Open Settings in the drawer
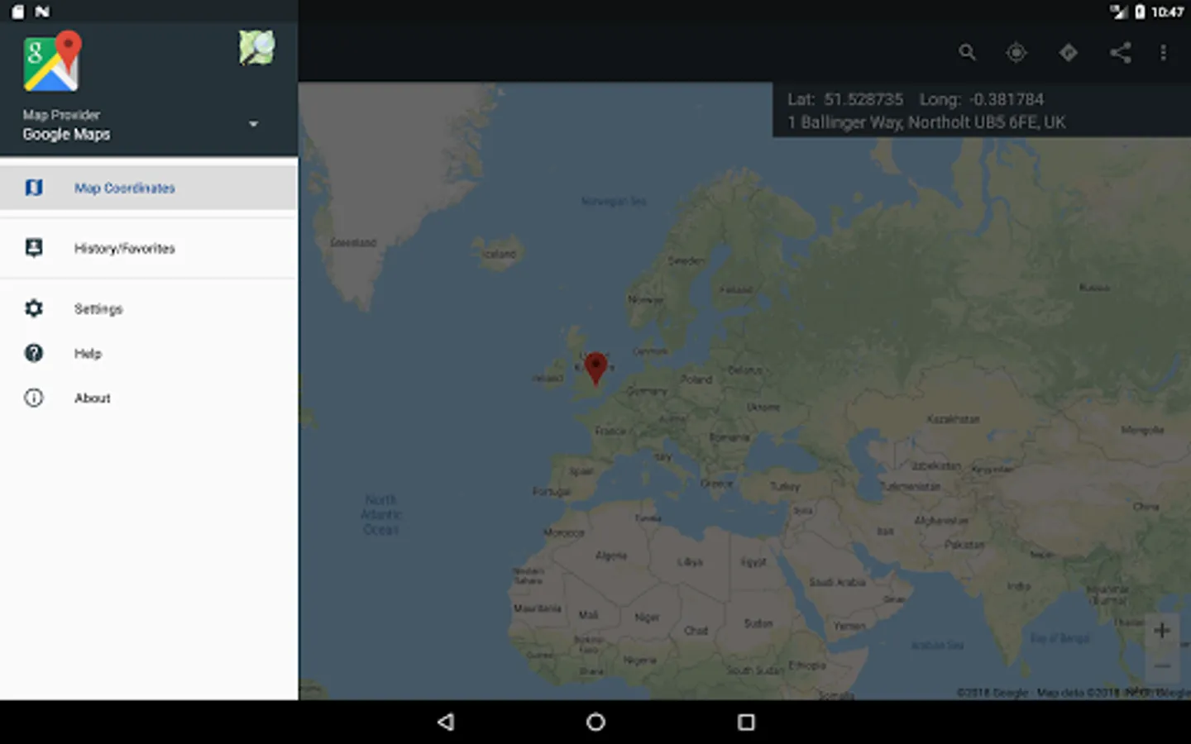This screenshot has width=1191, height=744. click(149, 308)
